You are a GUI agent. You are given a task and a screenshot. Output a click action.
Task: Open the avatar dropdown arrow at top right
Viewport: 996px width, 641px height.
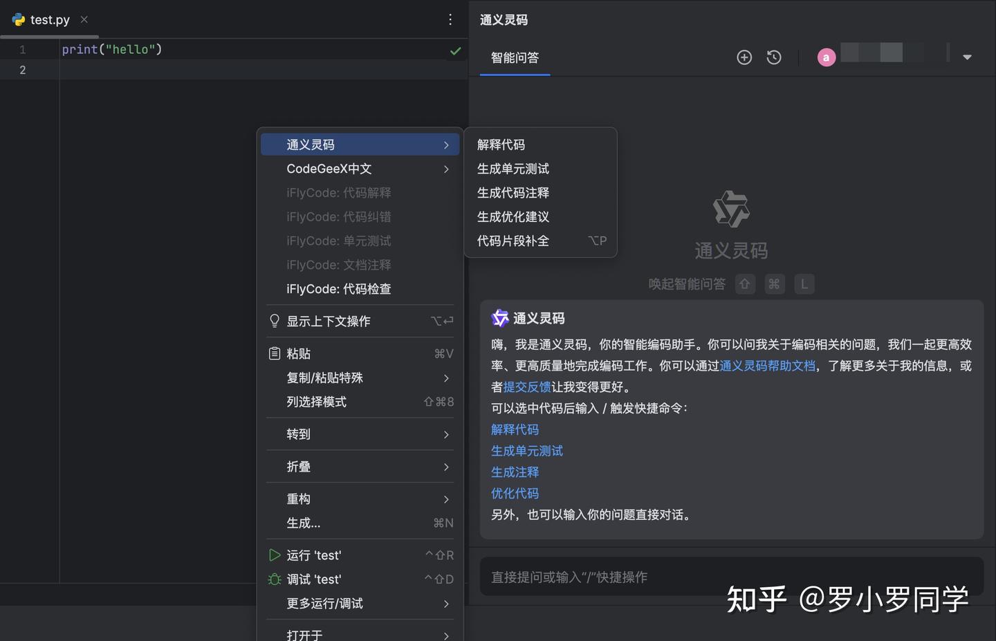point(966,57)
